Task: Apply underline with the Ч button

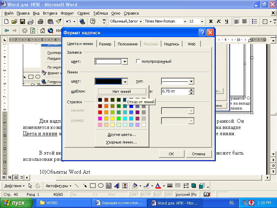Action: tap(227, 21)
